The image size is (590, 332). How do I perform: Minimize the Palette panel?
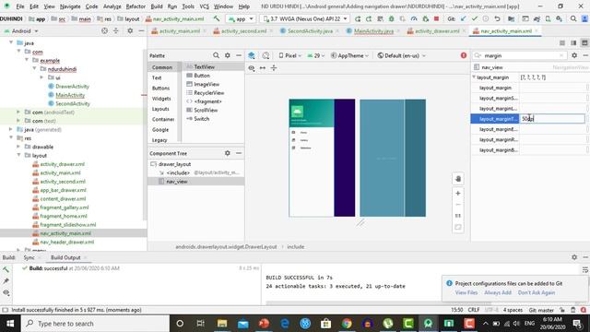[239, 55]
